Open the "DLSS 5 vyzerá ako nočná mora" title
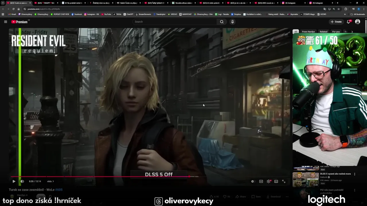 335,174
